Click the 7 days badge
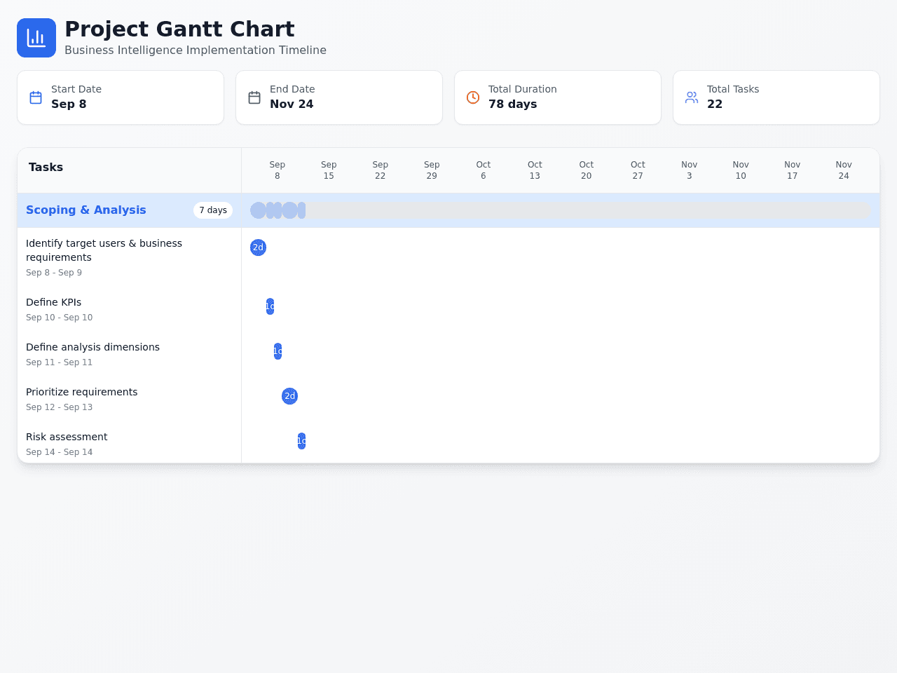 [x=213, y=210]
